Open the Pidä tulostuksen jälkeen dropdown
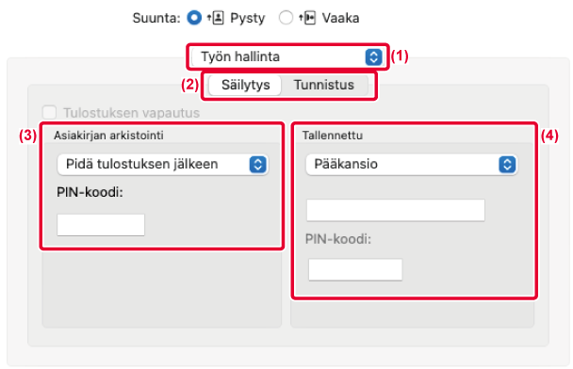Image resolution: width=573 pixels, height=369 pixels. [163, 164]
